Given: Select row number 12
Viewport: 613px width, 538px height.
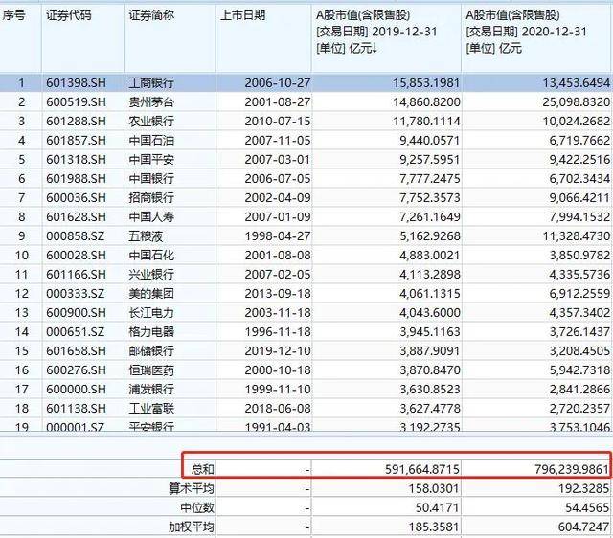Looking at the screenshot, I should pyautogui.click(x=21, y=294).
